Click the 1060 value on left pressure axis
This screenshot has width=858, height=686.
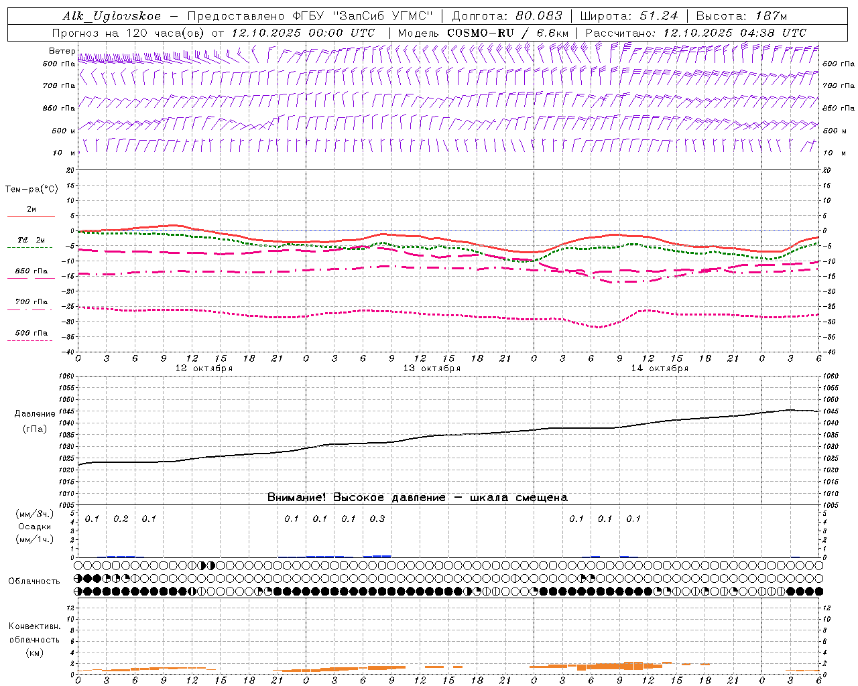point(66,376)
